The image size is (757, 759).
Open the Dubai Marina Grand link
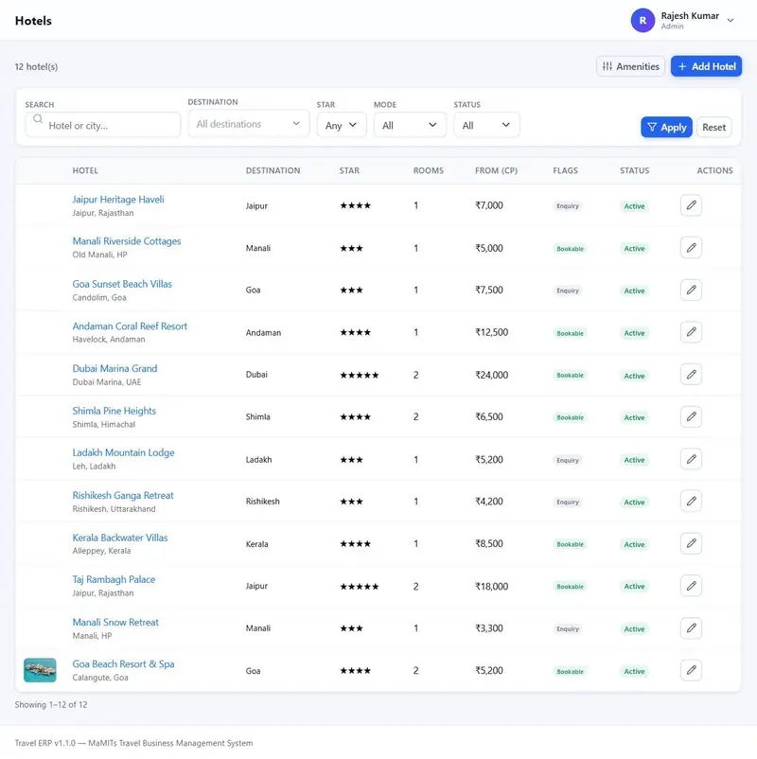[114, 368]
